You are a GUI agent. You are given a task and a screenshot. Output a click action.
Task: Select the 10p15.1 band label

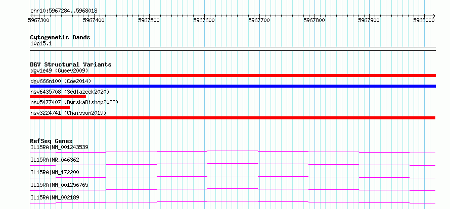tap(41, 44)
